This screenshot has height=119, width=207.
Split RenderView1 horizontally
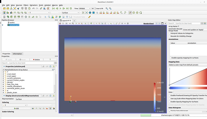pos(157,24)
